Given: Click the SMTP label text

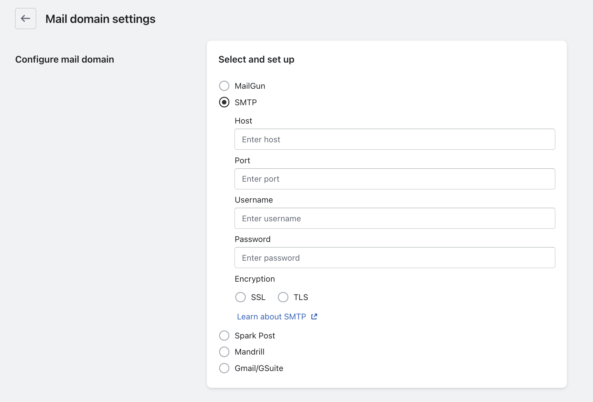Looking at the screenshot, I should coord(246,102).
